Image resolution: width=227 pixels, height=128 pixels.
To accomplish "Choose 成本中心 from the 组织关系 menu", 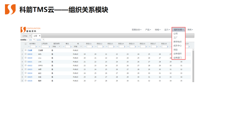I will 177,46.
